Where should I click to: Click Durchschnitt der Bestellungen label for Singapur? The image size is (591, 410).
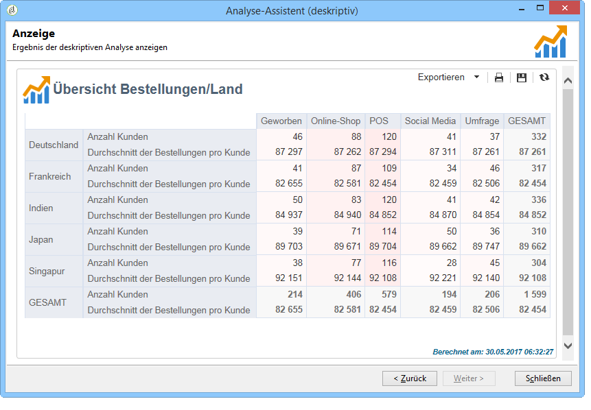coord(168,278)
